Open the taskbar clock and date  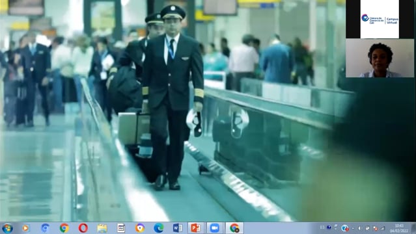(x=399, y=228)
